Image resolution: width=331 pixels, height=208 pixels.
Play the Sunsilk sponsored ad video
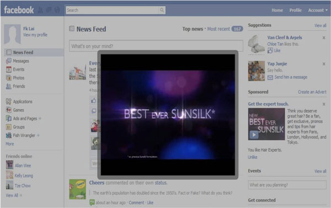point(254,135)
